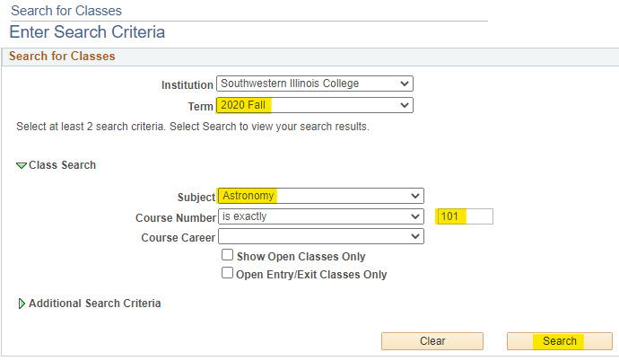Click the orange Search for Classes header bar
The width and height of the screenshot is (619, 361).
(x=309, y=57)
